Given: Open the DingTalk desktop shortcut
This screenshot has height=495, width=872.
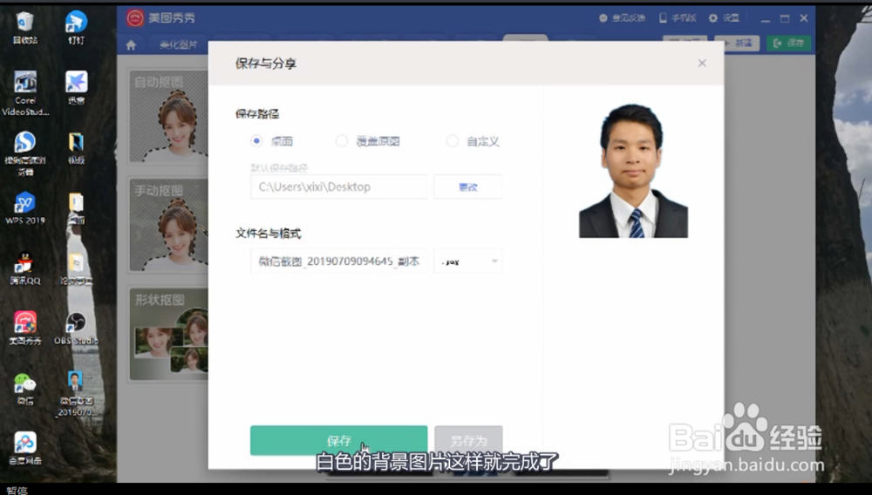Looking at the screenshot, I should click(76, 26).
